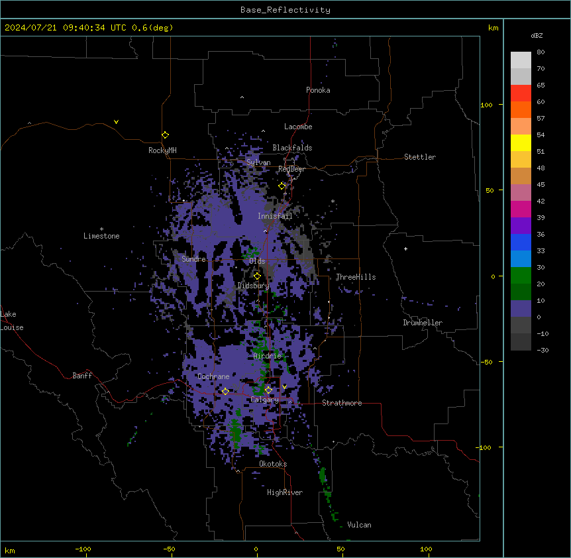Click the Base_Reflectivity title text

click(285, 10)
